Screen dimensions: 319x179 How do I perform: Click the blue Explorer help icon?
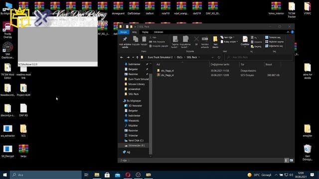[292, 32]
